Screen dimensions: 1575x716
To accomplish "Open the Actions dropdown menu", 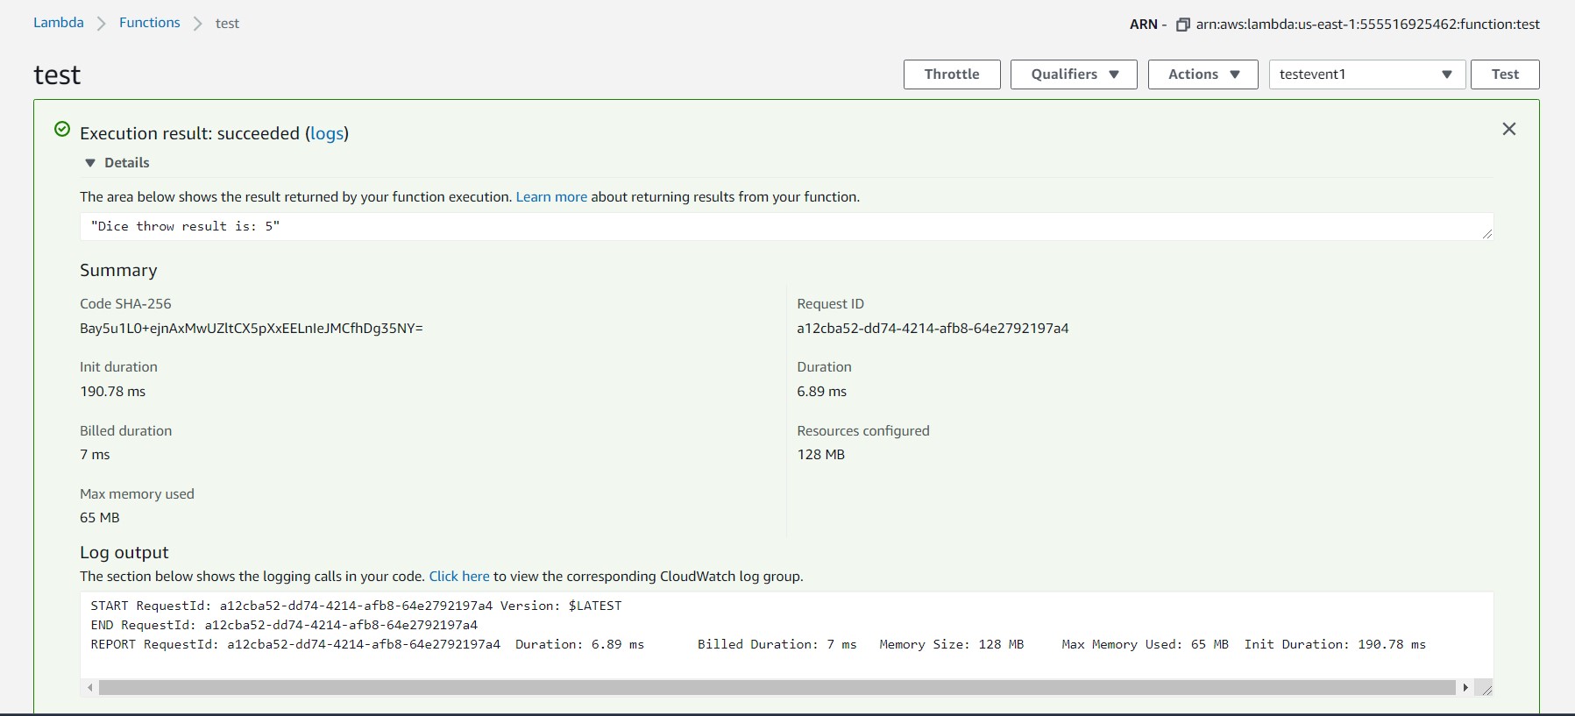I will pyautogui.click(x=1203, y=74).
